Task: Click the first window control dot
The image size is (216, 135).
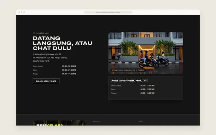Action: click(19, 12)
